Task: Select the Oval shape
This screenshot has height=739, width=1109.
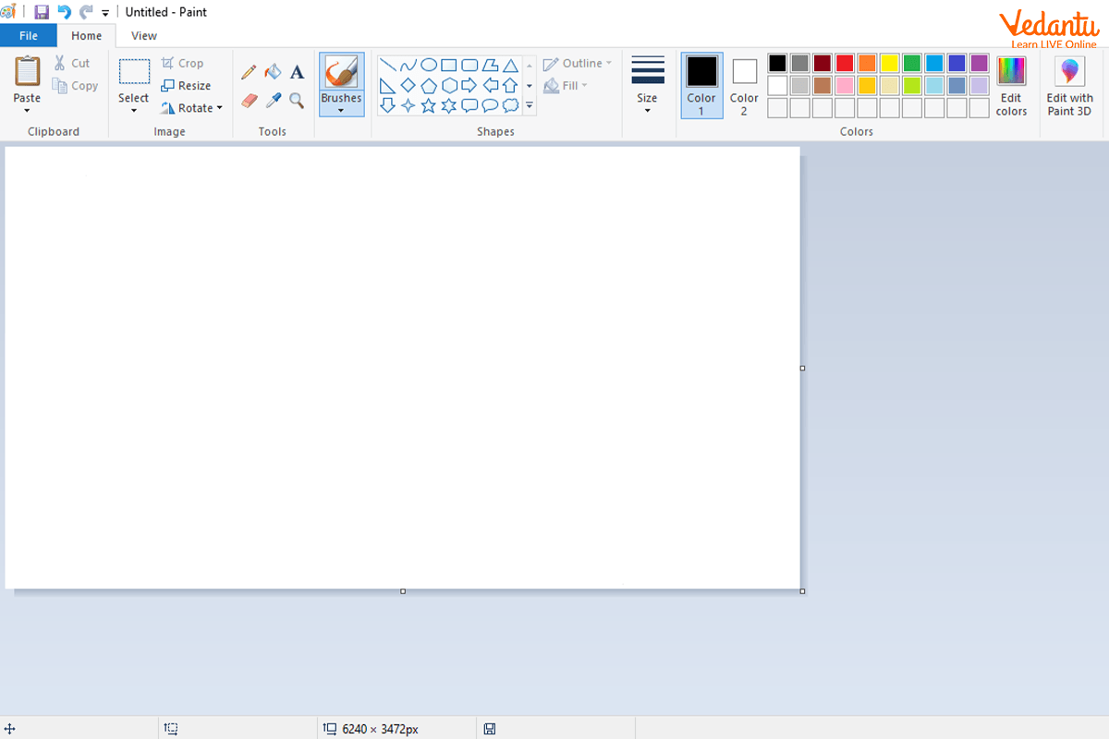Action: [x=429, y=65]
